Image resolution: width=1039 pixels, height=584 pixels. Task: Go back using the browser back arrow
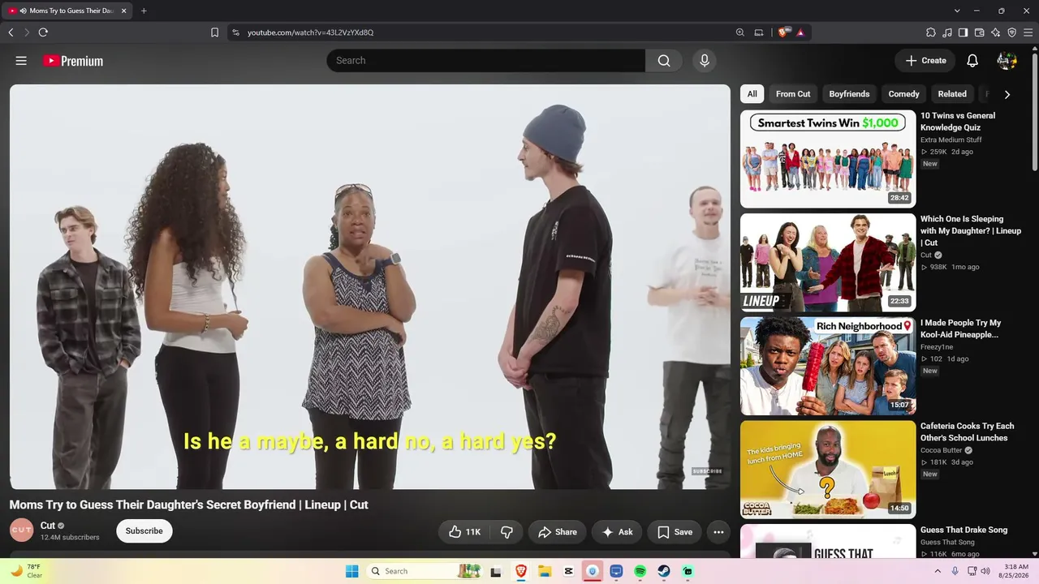[11, 32]
